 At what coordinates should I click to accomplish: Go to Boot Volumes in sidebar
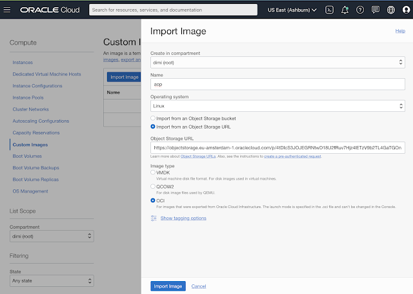pyautogui.click(x=26, y=156)
